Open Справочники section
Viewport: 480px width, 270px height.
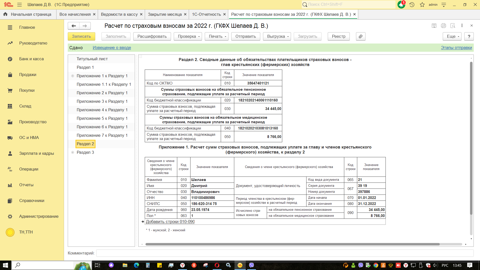(32, 200)
